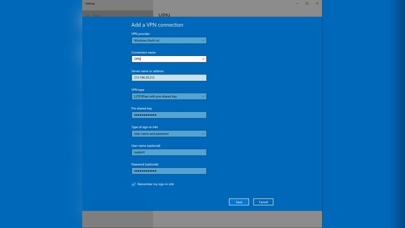Click the VPN page heading behind dialog

(x=164, y=15)
